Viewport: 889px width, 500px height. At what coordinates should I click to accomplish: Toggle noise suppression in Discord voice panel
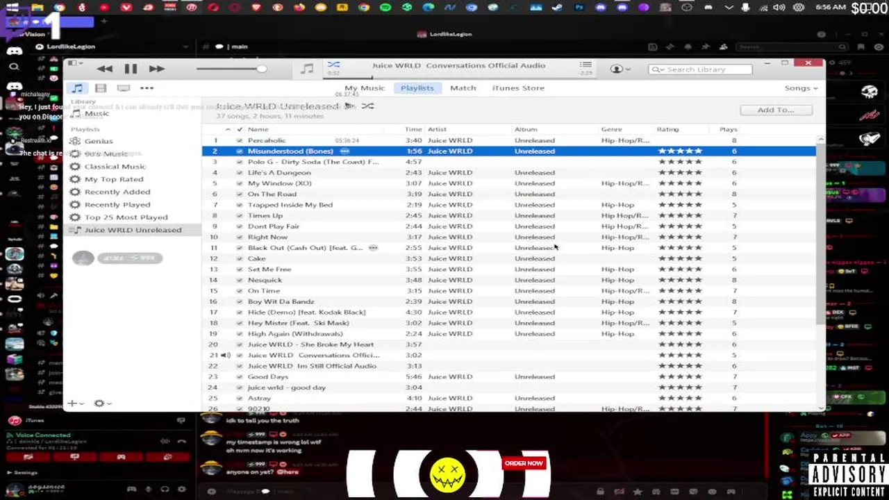click(165, 440)
